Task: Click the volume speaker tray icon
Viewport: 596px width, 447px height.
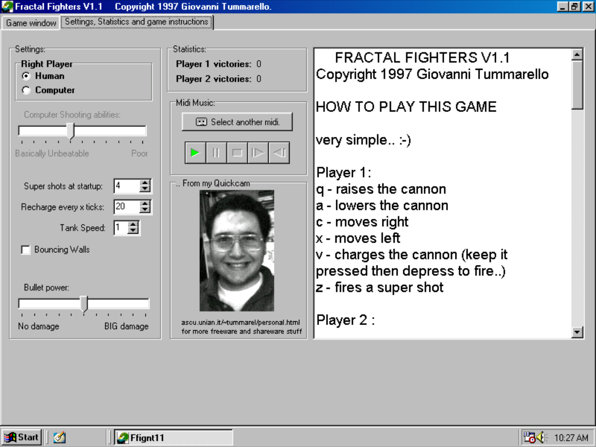Action: coord(541,437)
